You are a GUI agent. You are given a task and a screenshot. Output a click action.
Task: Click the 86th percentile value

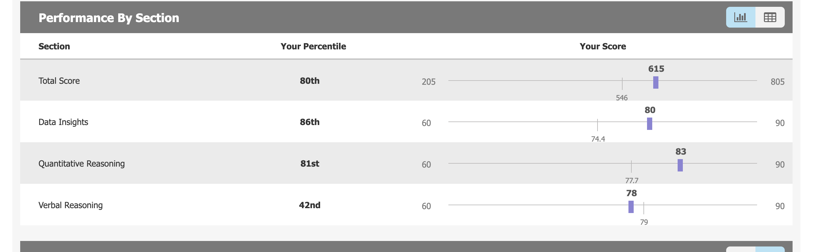pos(310,122)
